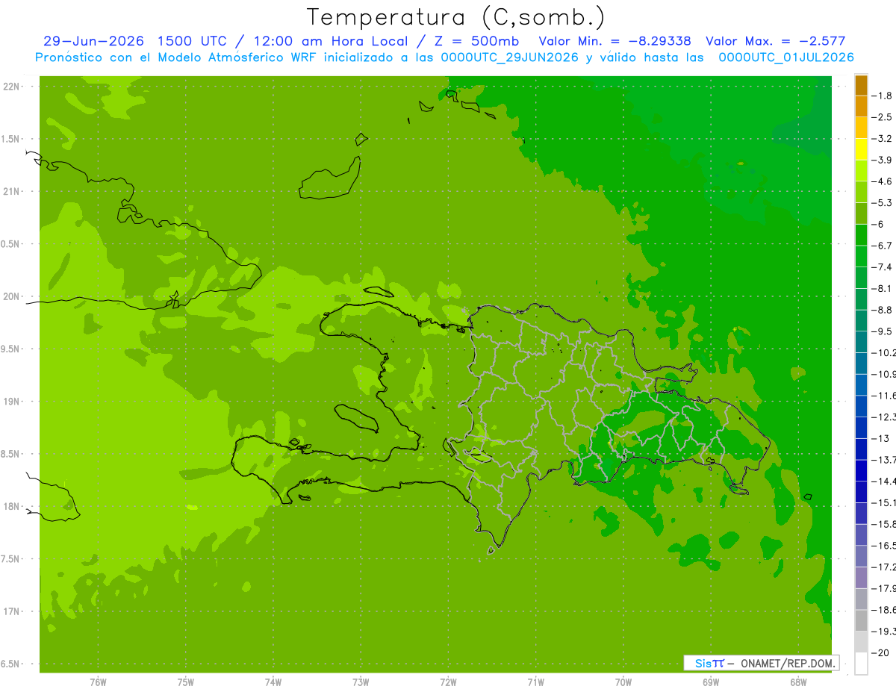Viewport: 896px width, 692px height.
Task: Click the "-9.5" legend value
Action: point(883,331)
